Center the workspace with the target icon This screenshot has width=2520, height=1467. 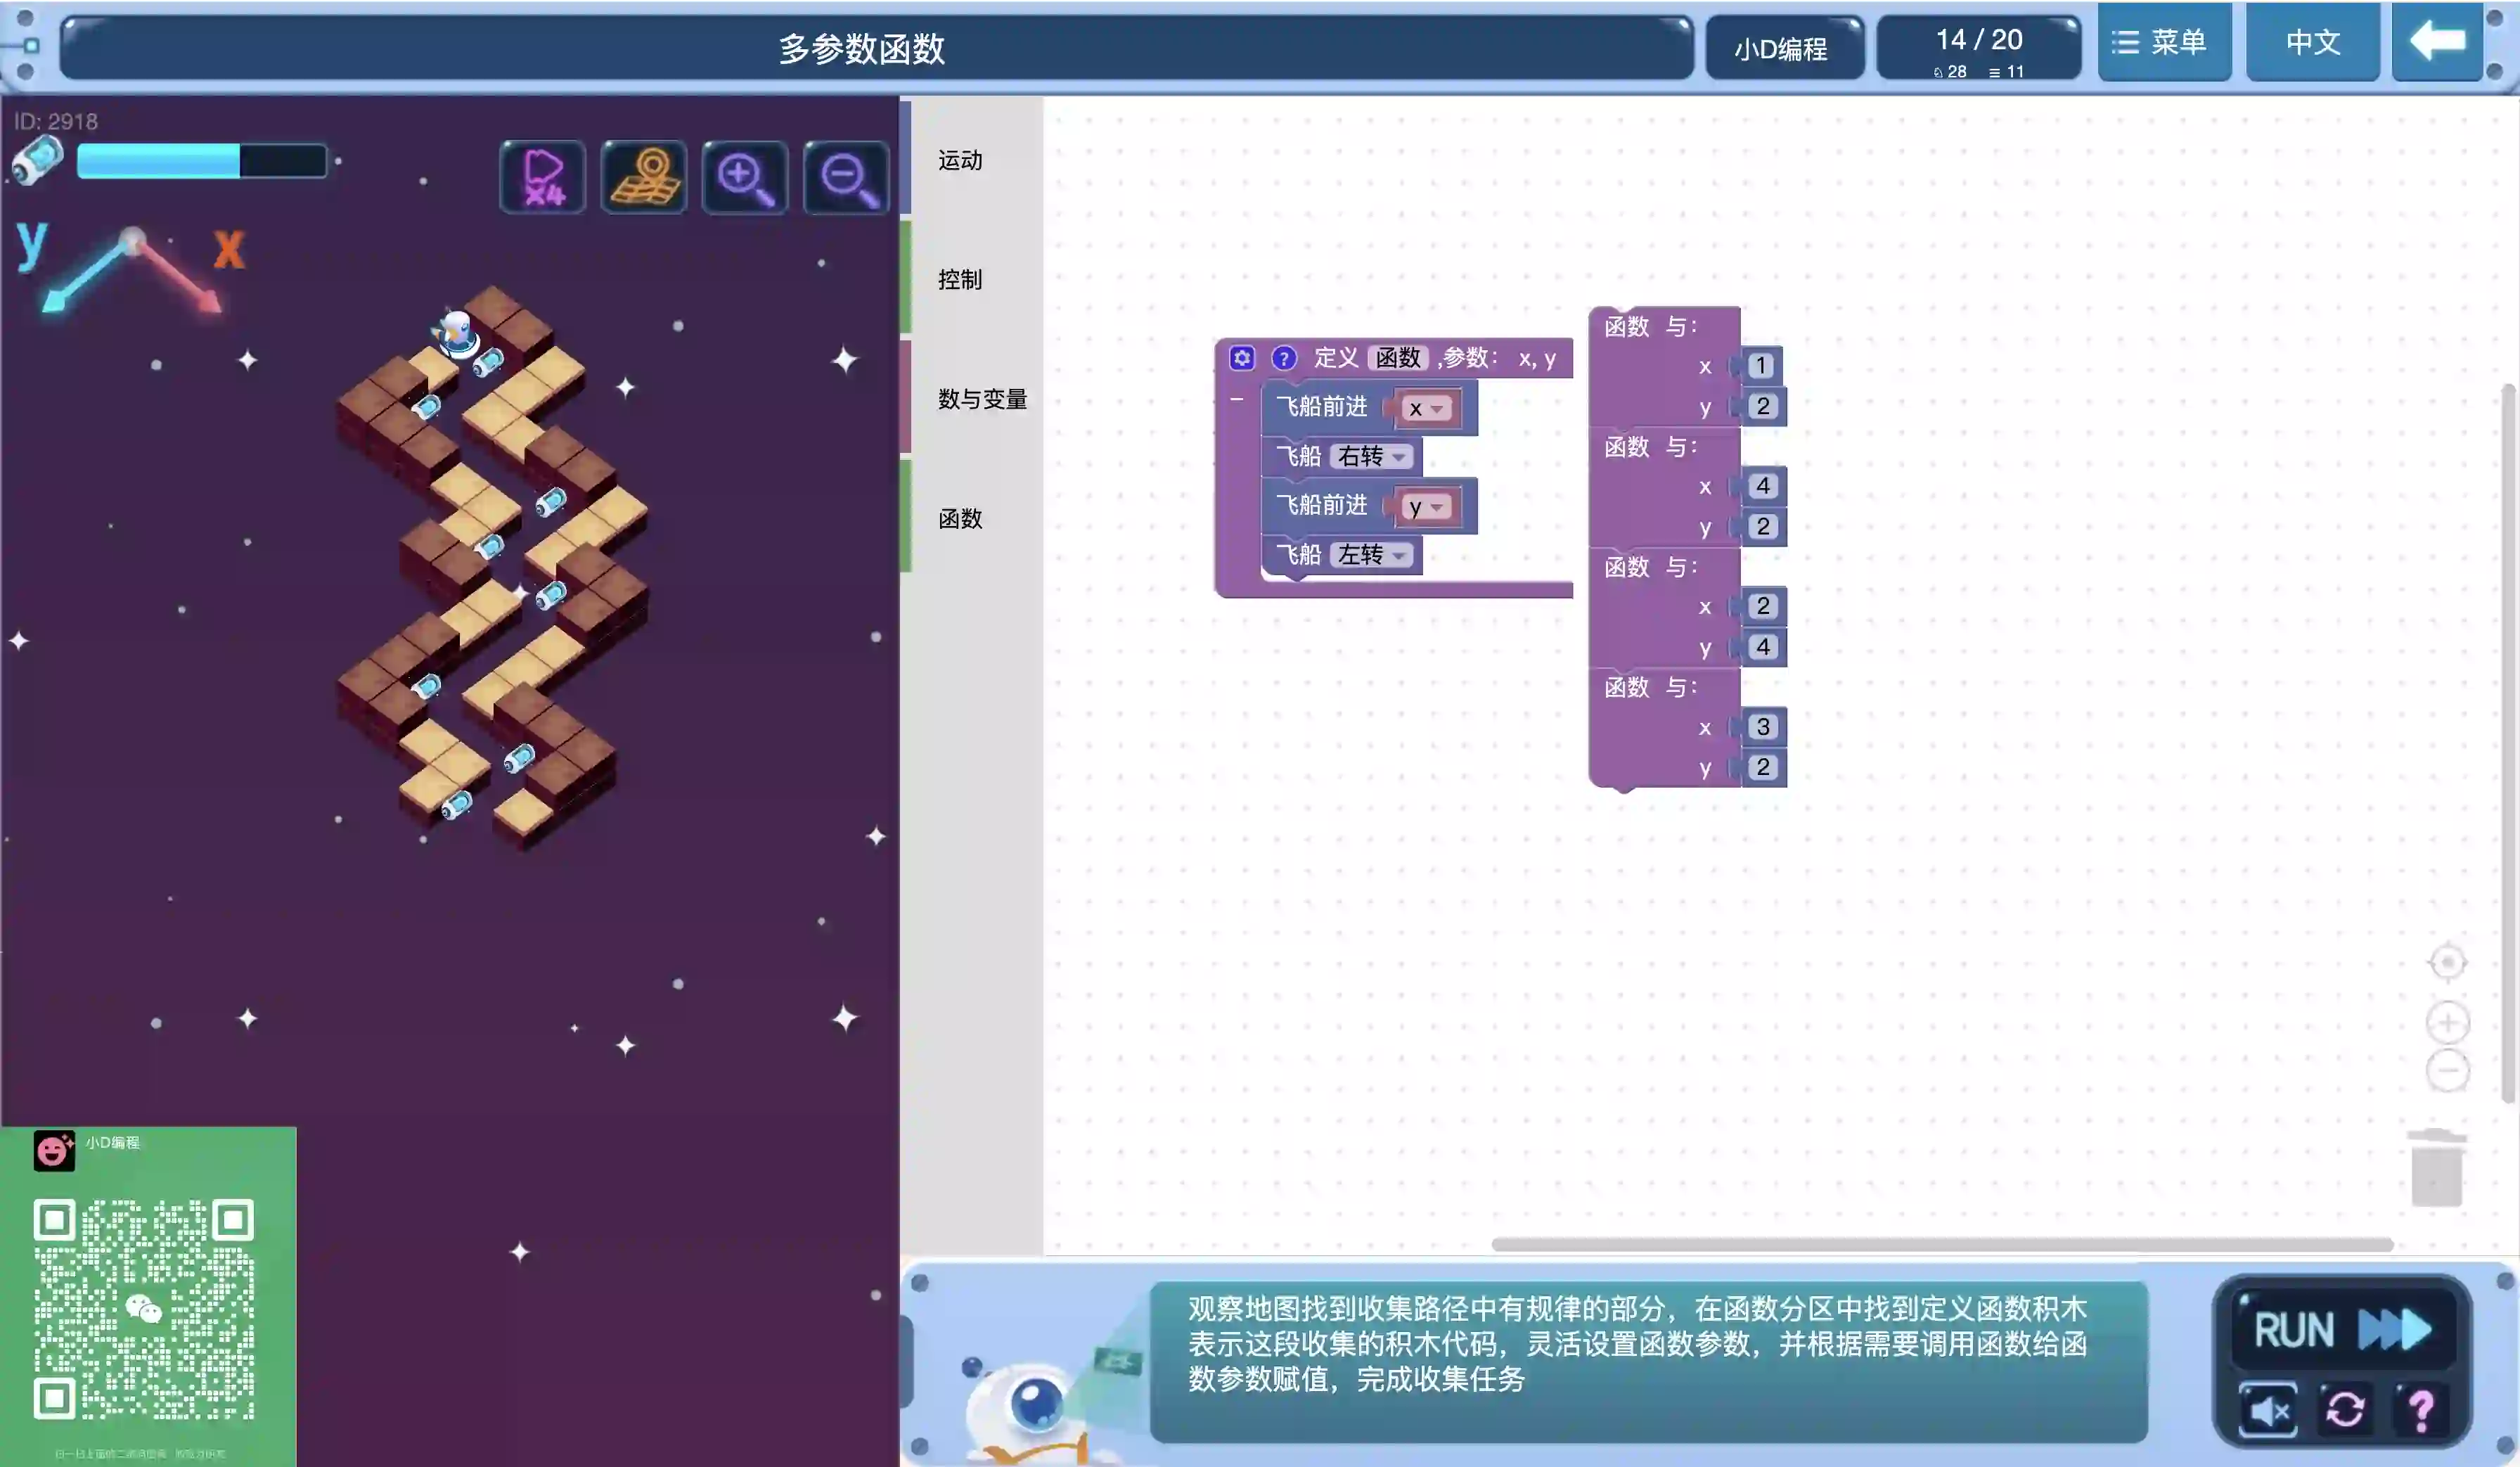(2447, 962)
